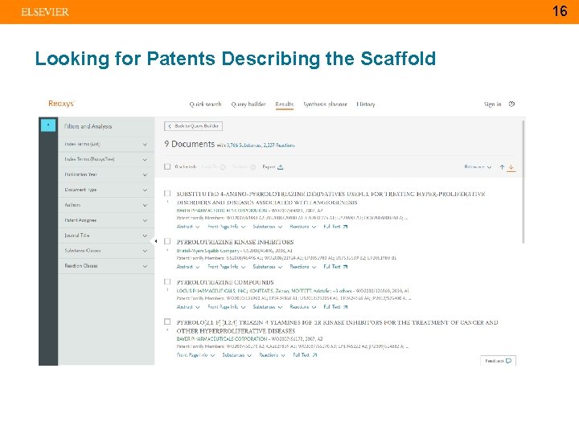Sort results descending with the orange down arrow

pos(511,167)
